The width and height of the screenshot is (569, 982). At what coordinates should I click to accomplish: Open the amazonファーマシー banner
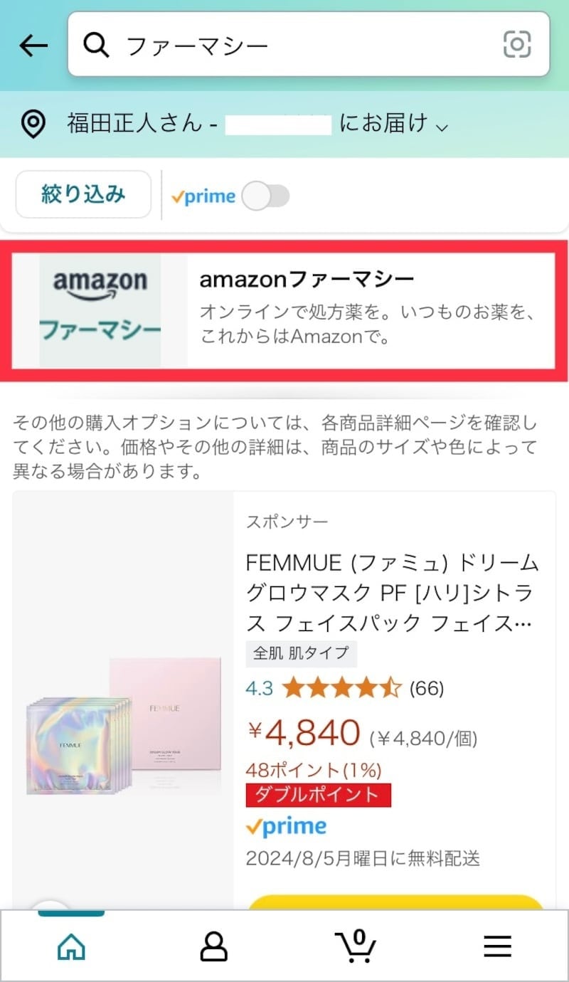[284, 310]
